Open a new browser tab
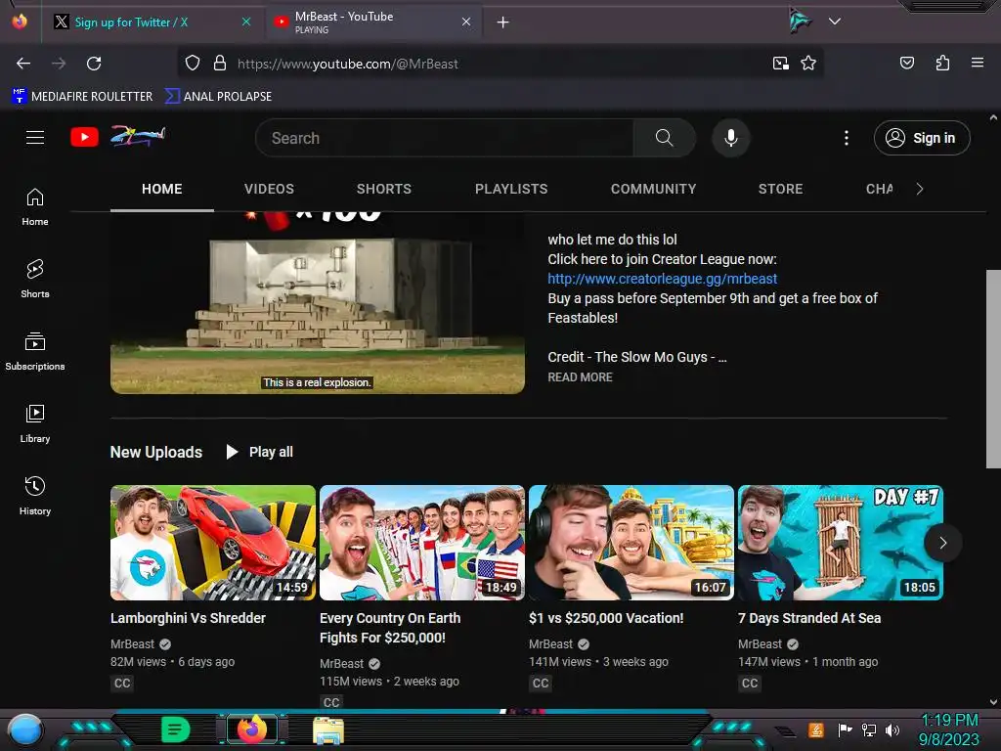 [x=503, y=22]
